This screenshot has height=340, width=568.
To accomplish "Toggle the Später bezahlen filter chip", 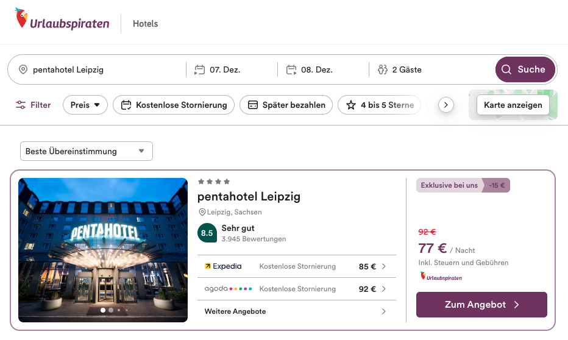I will coord(286,105).
